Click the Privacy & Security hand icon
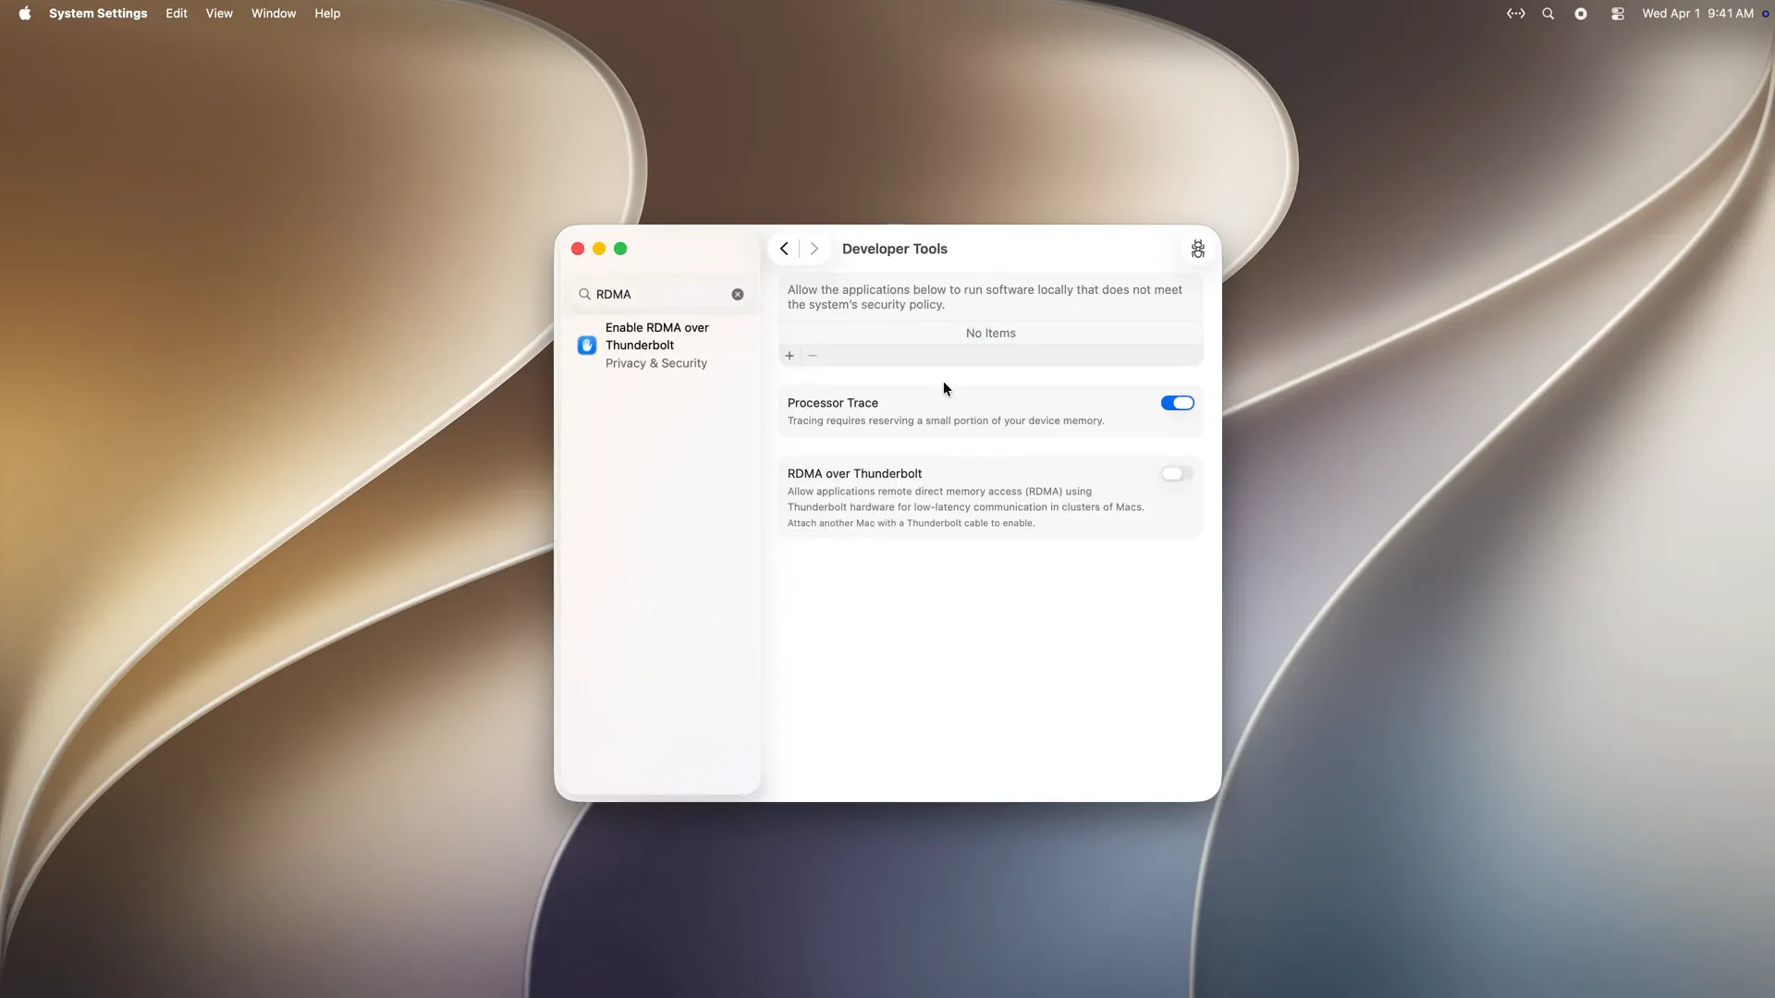 (x=587, y=345)
